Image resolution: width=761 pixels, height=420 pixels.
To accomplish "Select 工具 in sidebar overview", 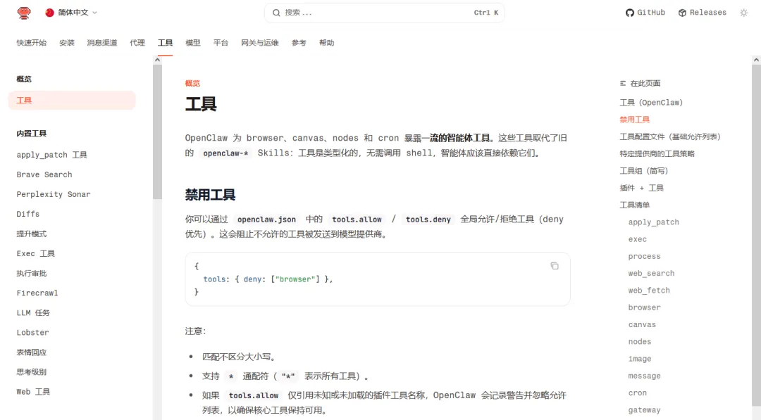I will coord(72,101).
